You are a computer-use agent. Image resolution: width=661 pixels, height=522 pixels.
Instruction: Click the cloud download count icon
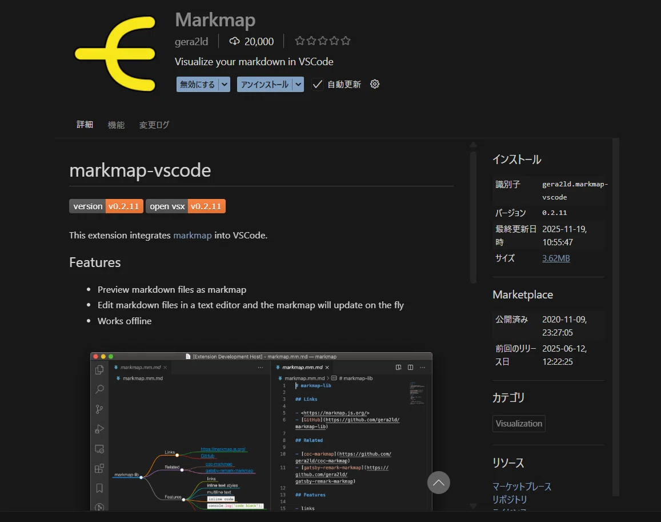[234, 41]
